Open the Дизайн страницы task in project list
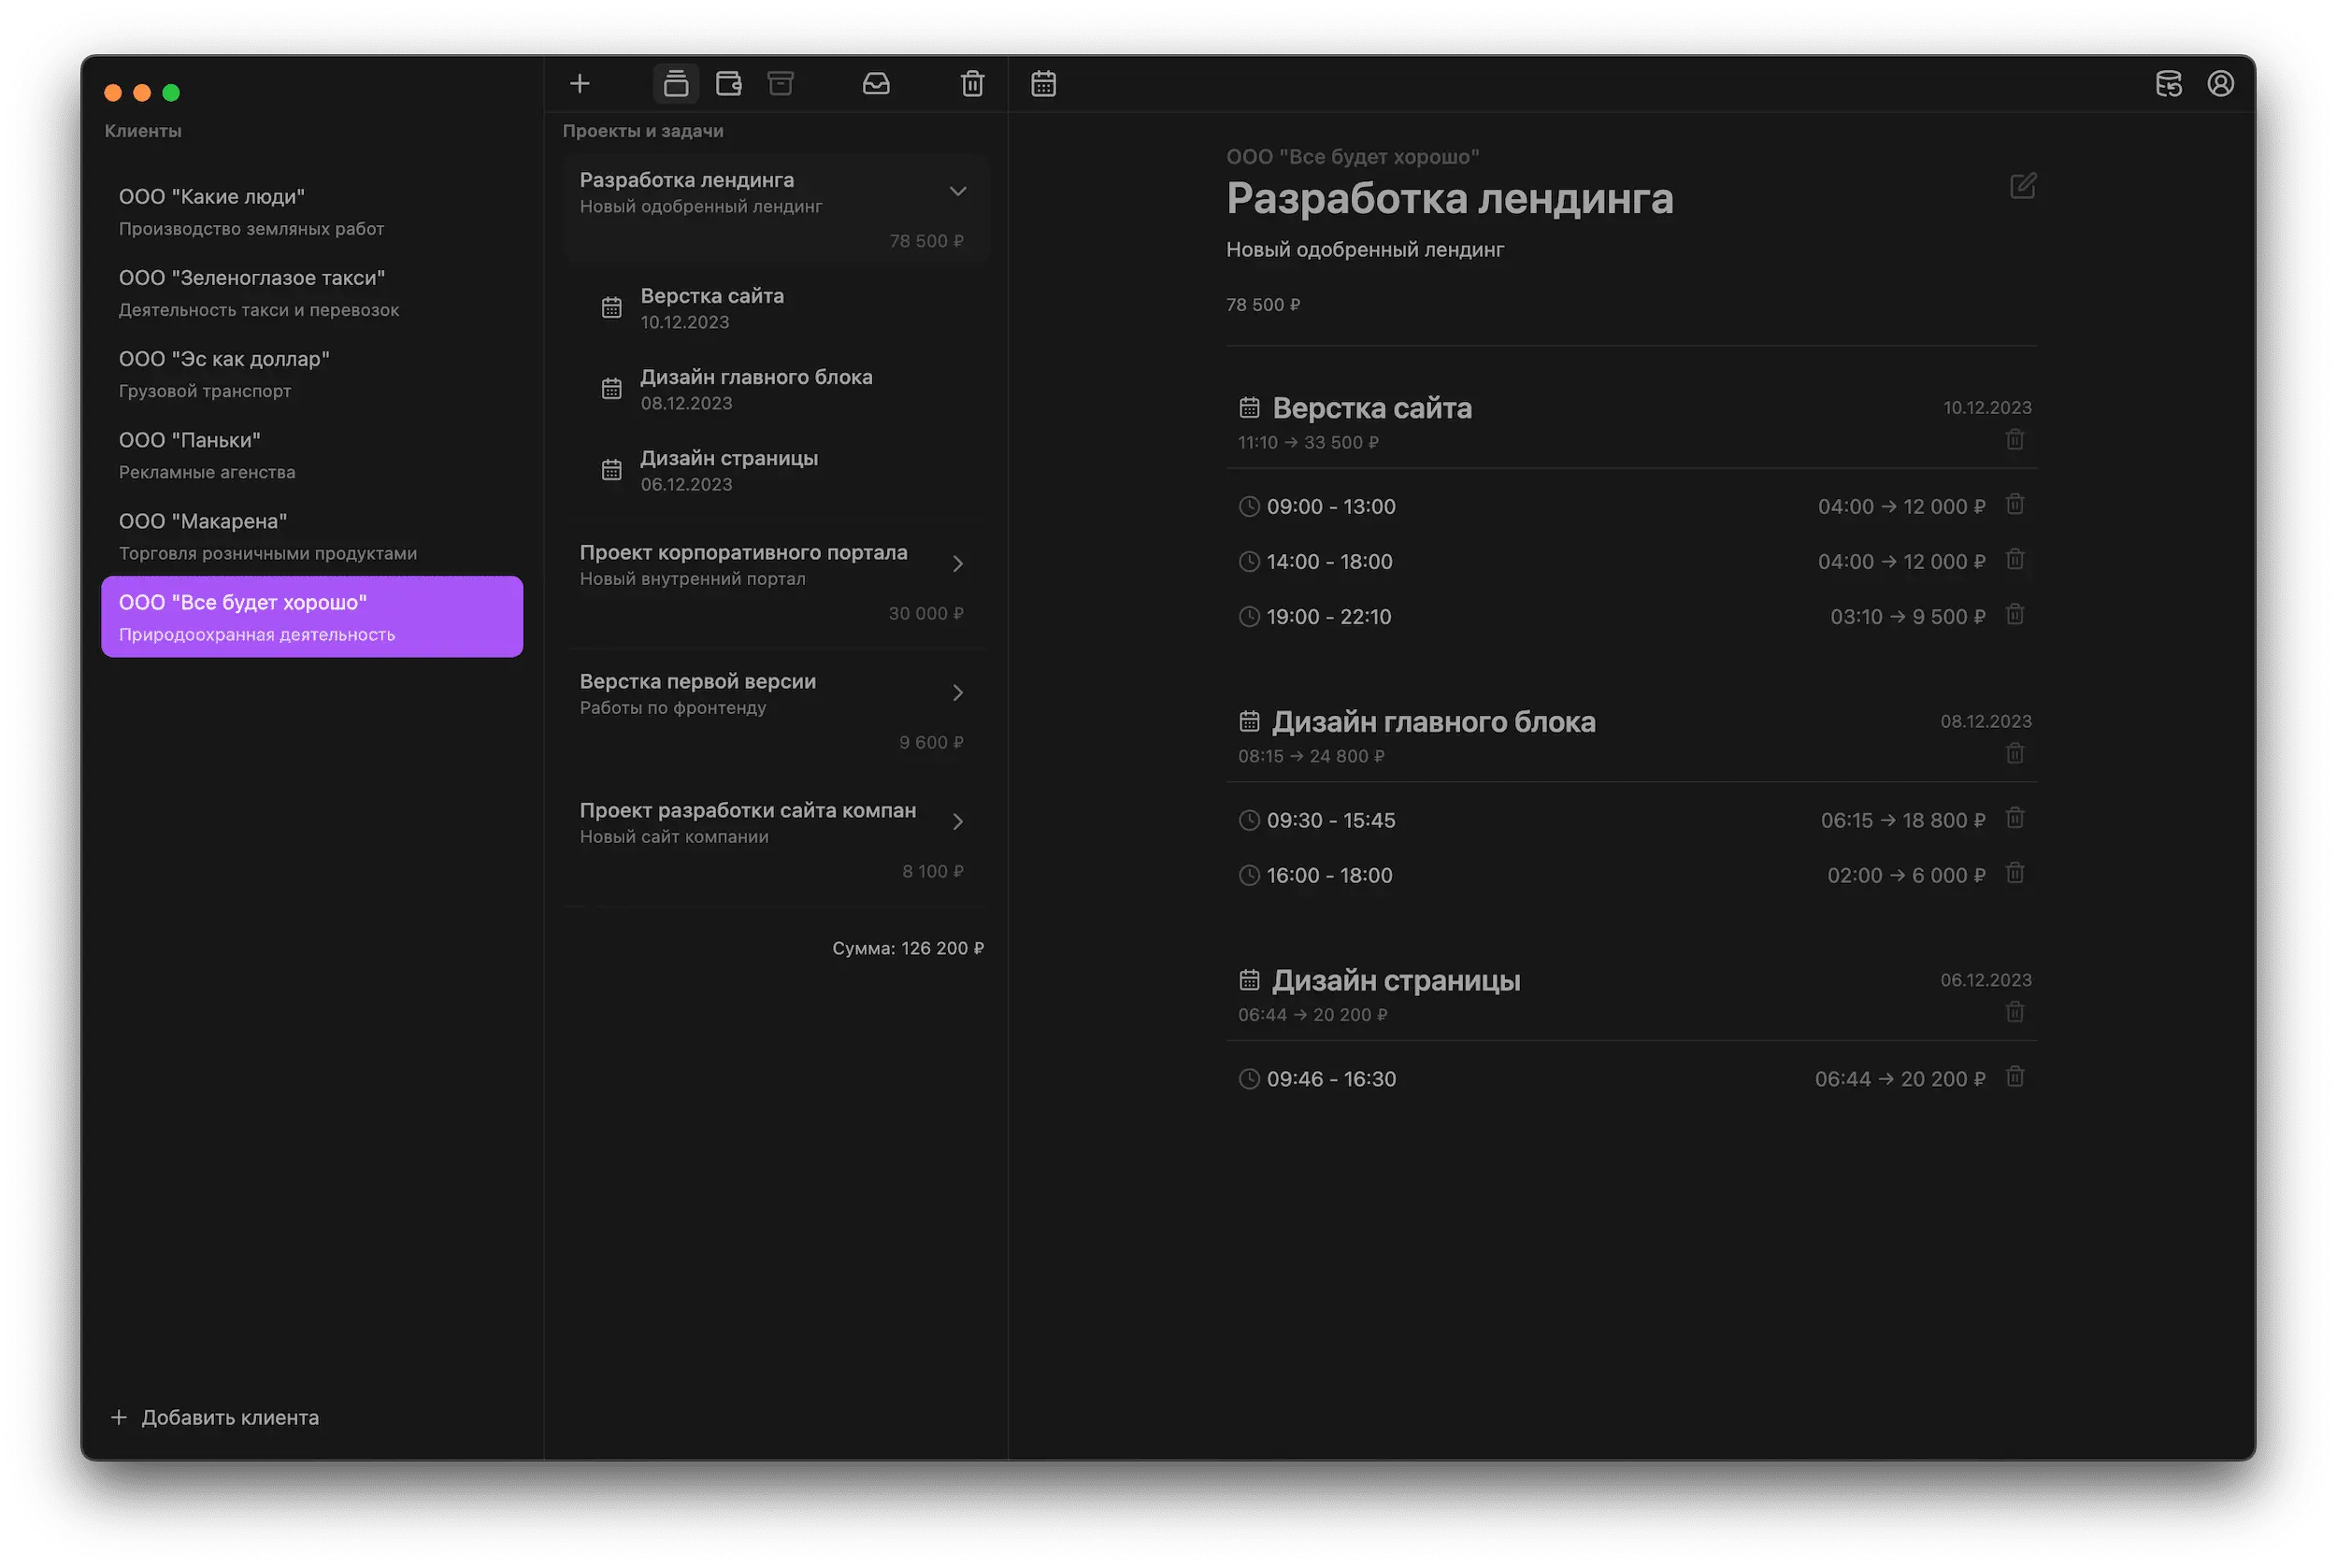 tap(728, 470)
